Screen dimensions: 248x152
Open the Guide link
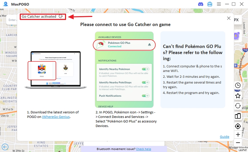pyautogui.click(x=224, y=137)
